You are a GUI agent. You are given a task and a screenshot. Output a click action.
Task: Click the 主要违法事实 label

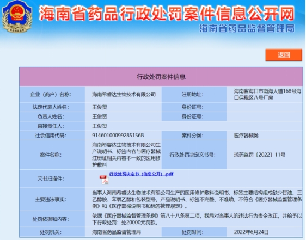coord(51,199)
